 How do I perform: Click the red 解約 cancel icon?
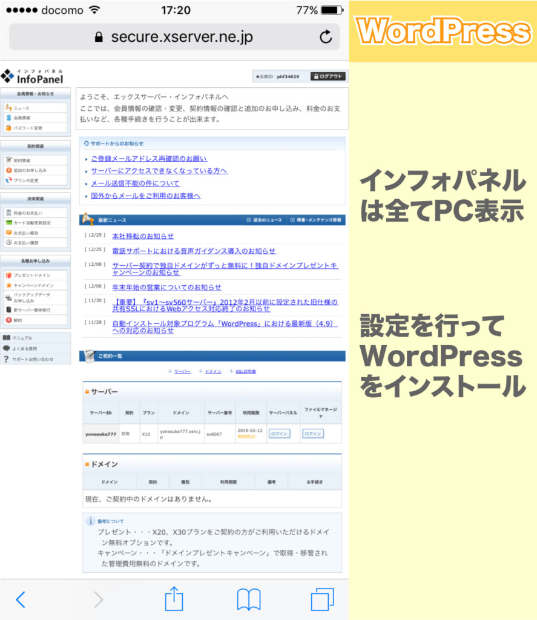[8, 320]
